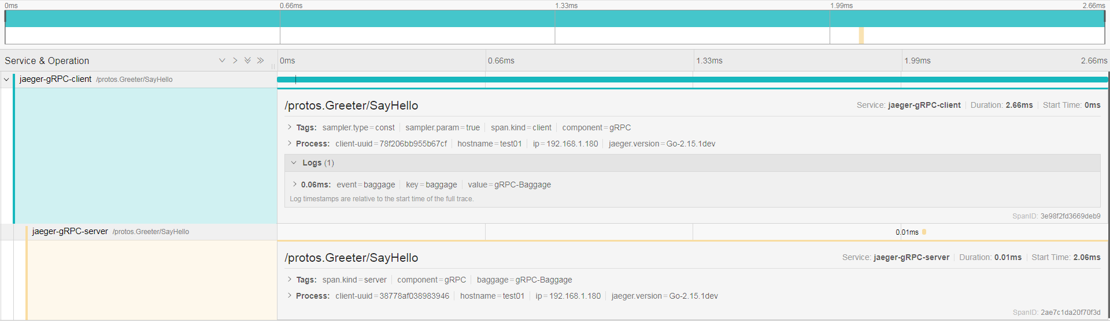This screenshot has width=1110, height=335.
Task: Click tag baggage=gRPC-Baggage
Action: tap(524, 280)
